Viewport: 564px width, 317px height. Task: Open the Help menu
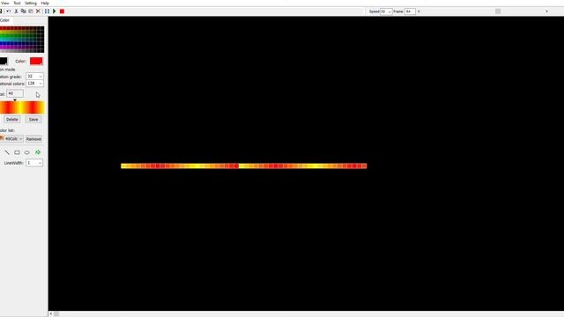point(45,3)
